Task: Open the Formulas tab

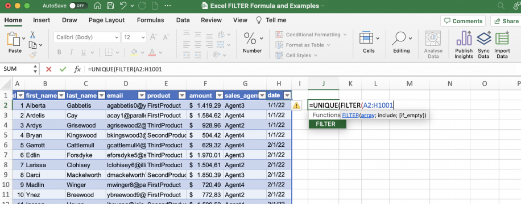Action: (x=151, y=20)
